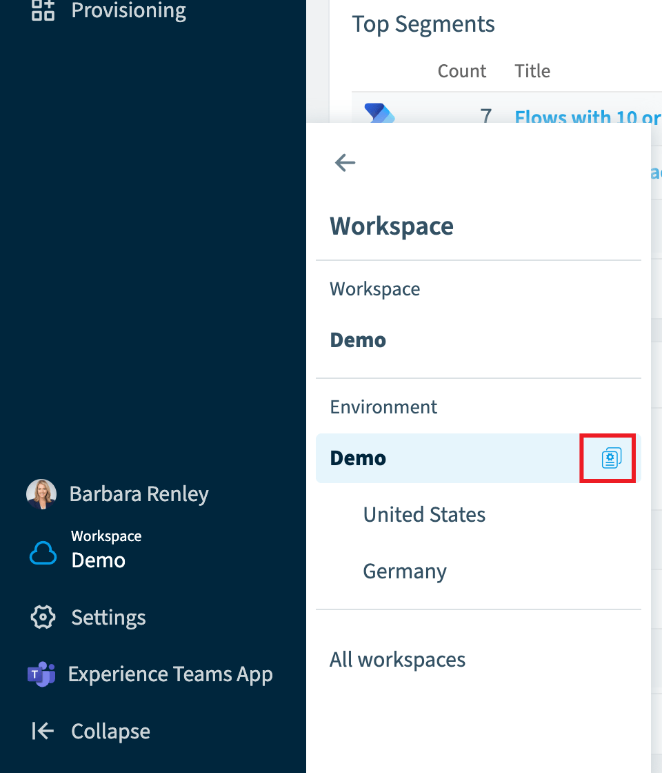This screenshot has width=662, height=773.
Task: Click the Title column header
Action: click(532, 71)
